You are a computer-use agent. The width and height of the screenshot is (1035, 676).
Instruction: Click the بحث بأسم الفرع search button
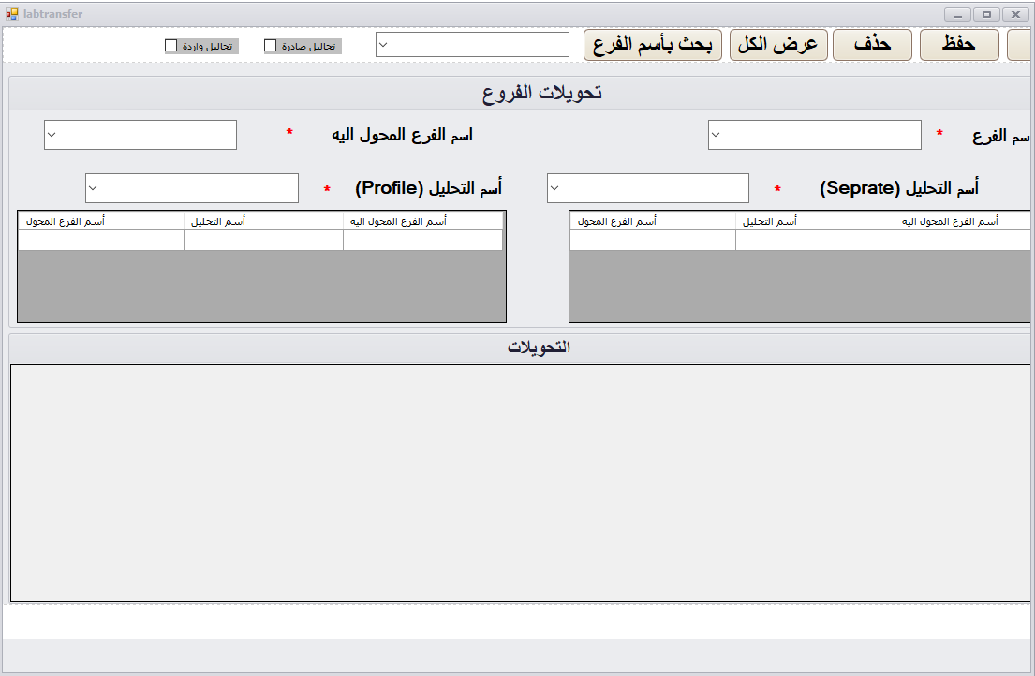[652, 43]
